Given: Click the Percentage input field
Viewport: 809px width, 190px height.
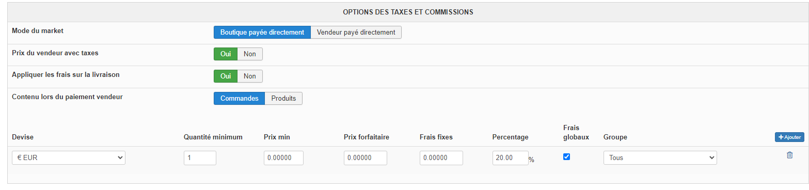Looking at the screenshot, I should tap(510, 158).
